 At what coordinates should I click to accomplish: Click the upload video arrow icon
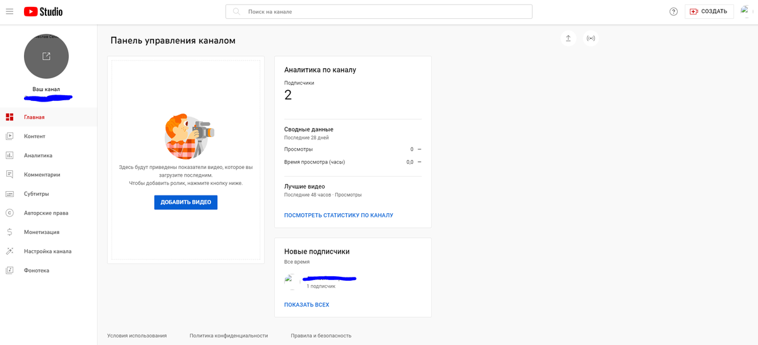pyautogui.click(x=568, y=38)
